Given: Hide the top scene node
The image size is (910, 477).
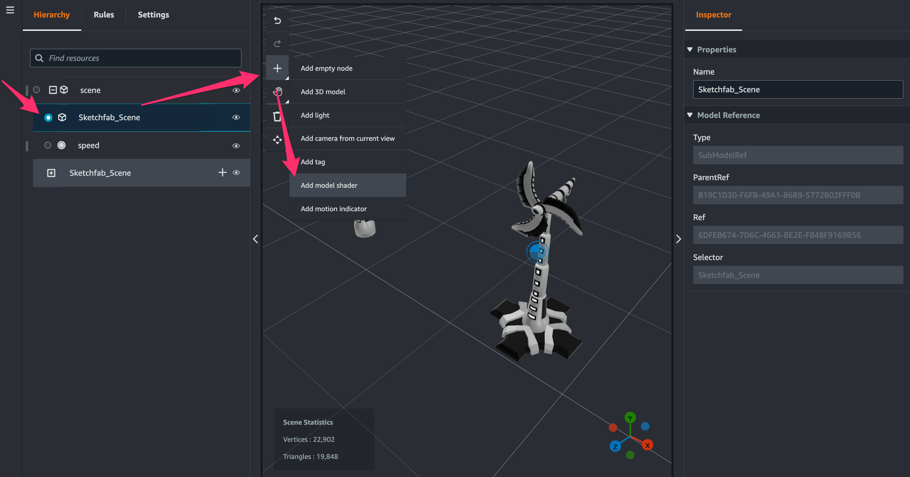Looking at the screenshot, I should (236, 90).
